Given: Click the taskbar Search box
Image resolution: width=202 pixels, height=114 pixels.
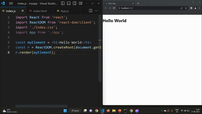Looking at the screenshot, I should [75, 111].
